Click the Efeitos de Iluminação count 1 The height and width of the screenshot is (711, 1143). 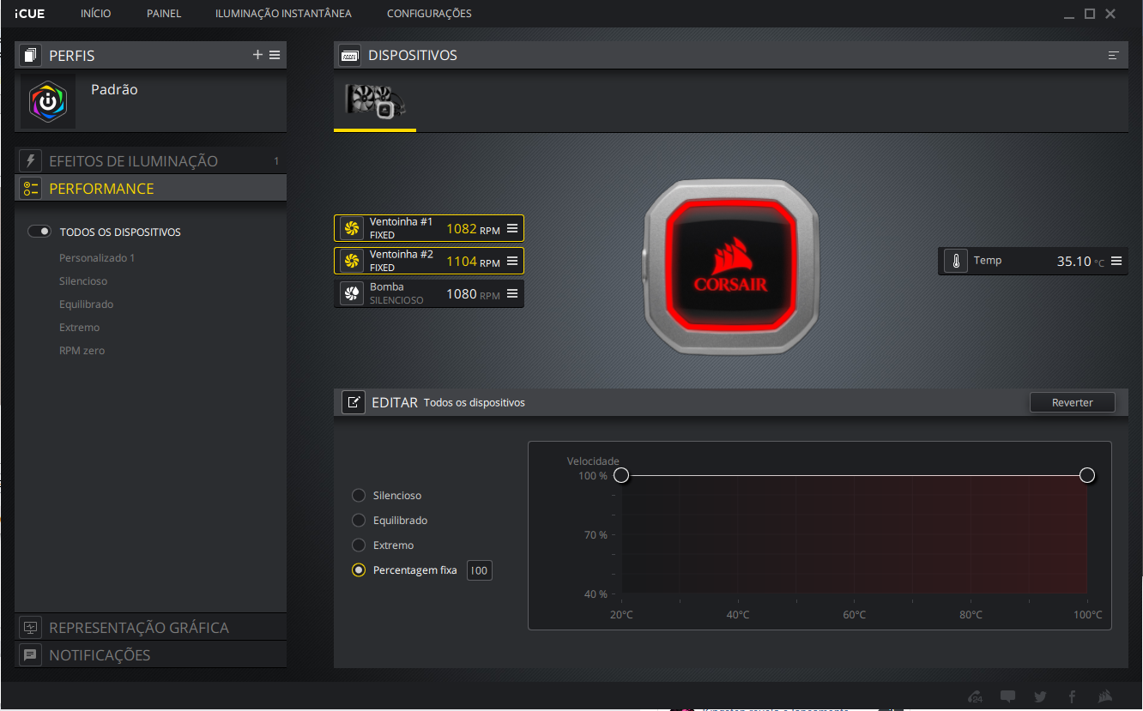click(x=276, y=161)
